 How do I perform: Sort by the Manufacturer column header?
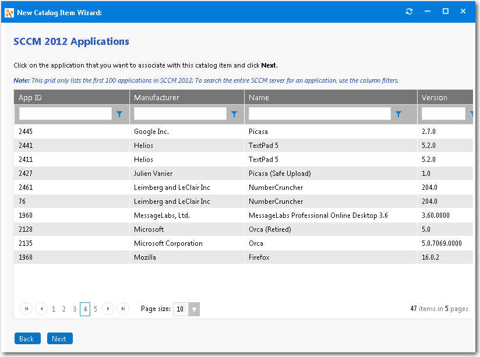[186, 97]
